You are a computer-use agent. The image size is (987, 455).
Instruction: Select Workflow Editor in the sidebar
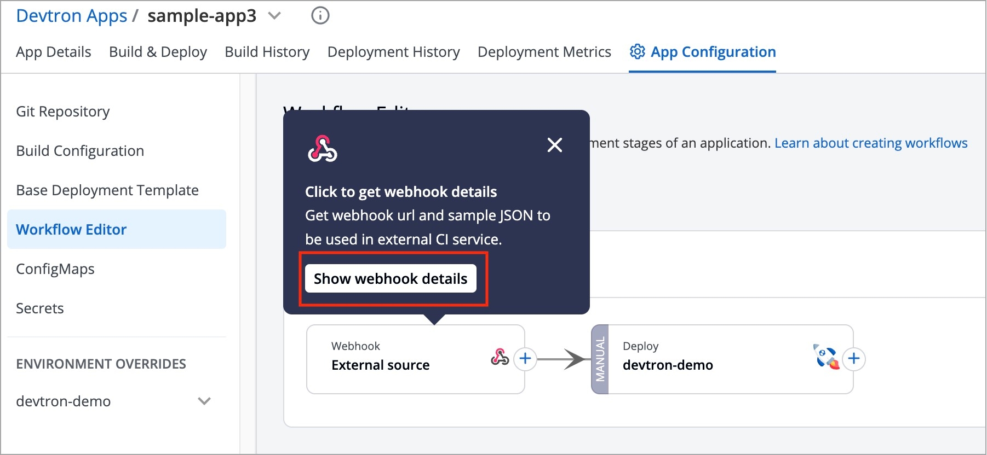pyautogui.click(x=117, y=229)
